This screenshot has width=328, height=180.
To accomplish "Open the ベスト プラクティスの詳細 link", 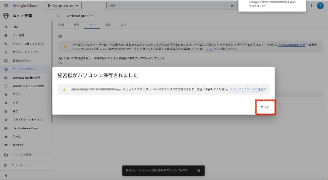I will pos(248,89).
